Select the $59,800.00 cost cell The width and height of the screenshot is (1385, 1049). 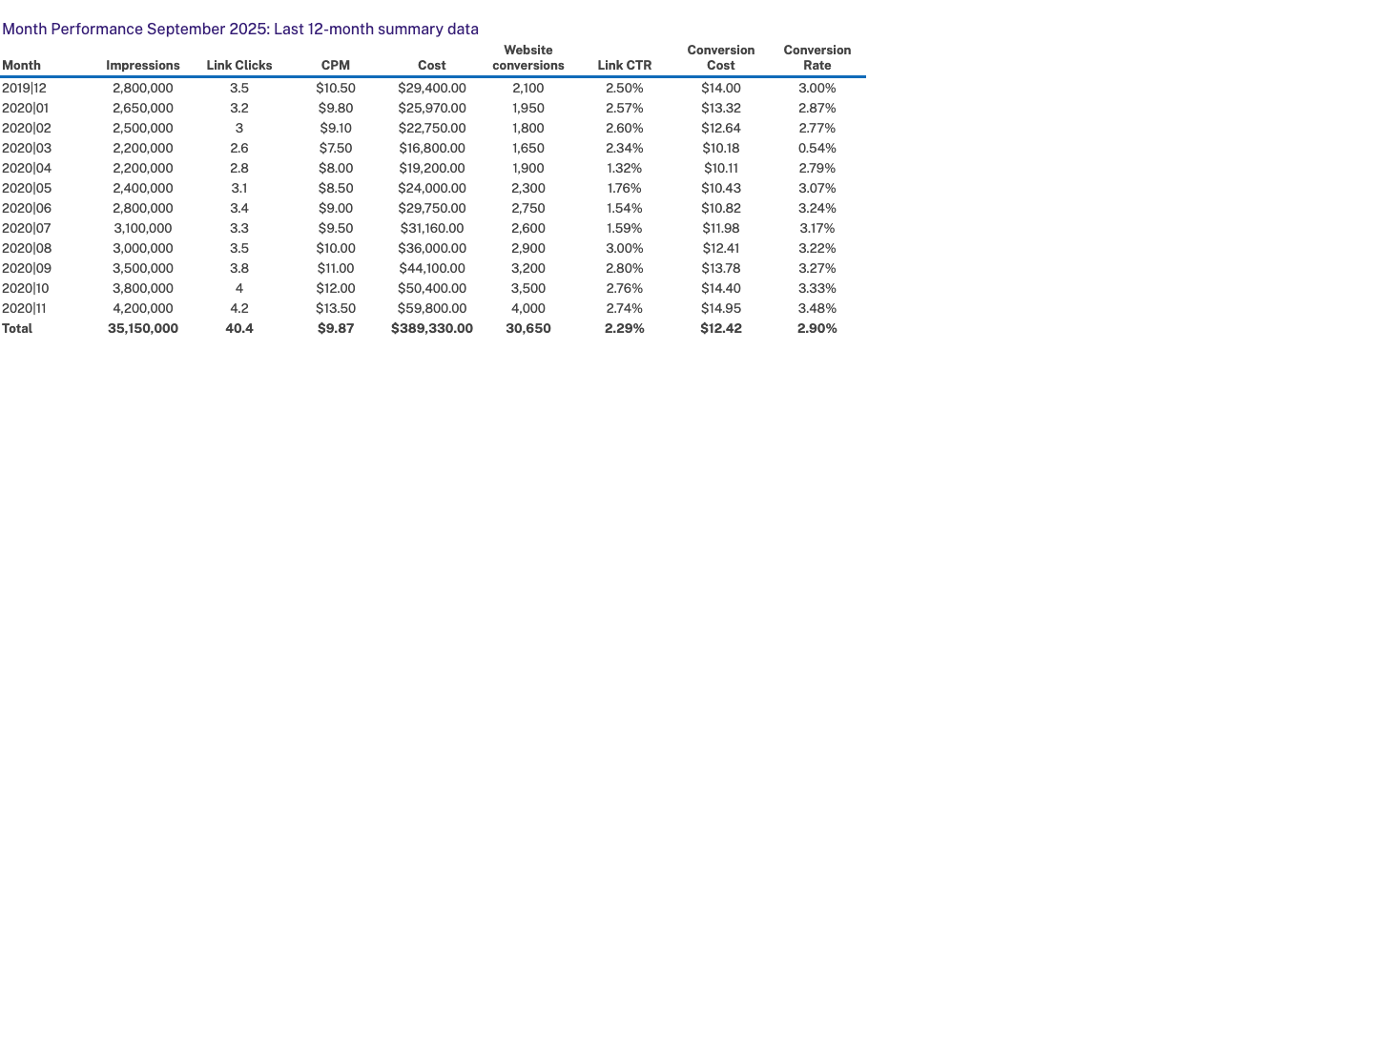432,309
